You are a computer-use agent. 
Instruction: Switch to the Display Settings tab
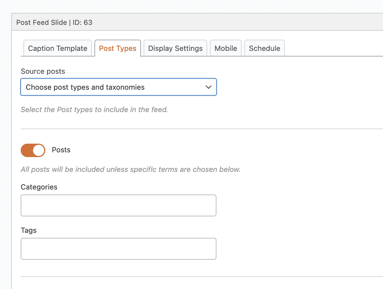pyautogui.click(x=175, y=48)
